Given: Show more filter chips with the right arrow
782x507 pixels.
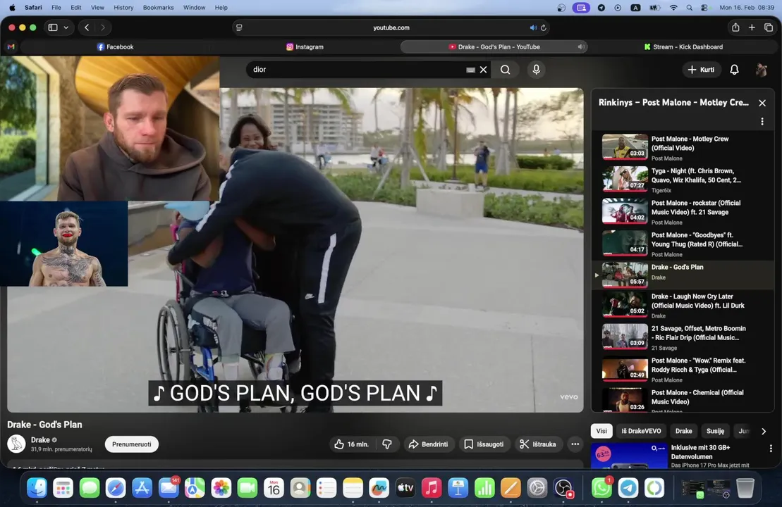Looking at the screenshot, I should tap(764, 431).
